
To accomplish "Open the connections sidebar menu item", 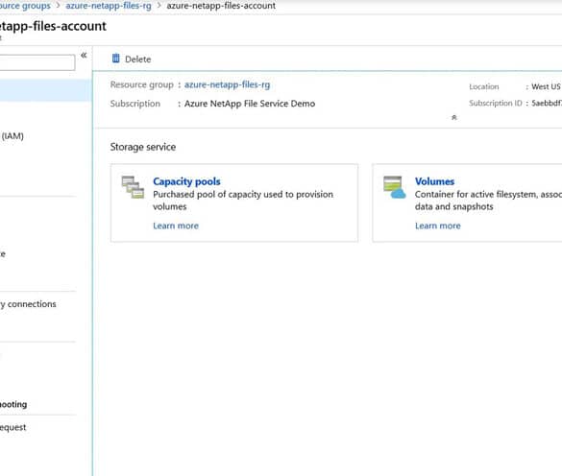I will pos(28,304).
